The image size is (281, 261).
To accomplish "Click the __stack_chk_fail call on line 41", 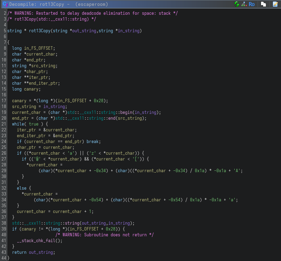I will pyautogui.click(x=36, y=241).
